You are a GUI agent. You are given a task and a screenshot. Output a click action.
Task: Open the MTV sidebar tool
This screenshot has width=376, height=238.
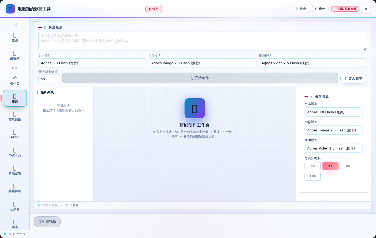[15, 134]
